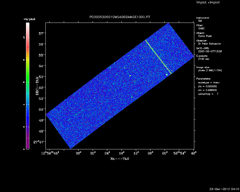The image size is (240, 192).
Task: Click the 18s RA tick label
Action: [x=121, y=153]
